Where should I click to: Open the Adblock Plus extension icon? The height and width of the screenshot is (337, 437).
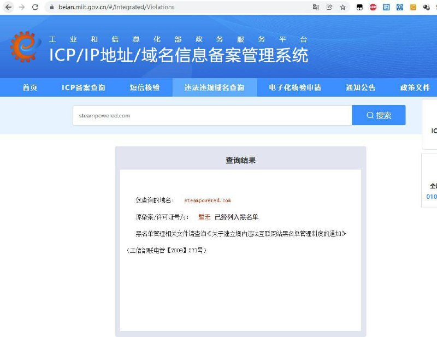(x=373, y=8)
